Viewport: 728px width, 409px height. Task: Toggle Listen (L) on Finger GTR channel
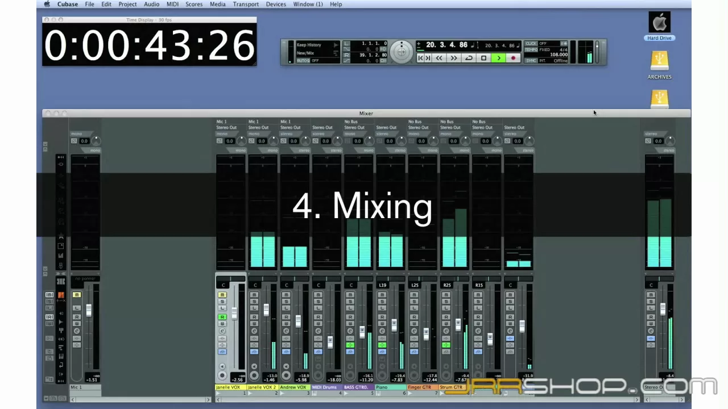point(414,308)
